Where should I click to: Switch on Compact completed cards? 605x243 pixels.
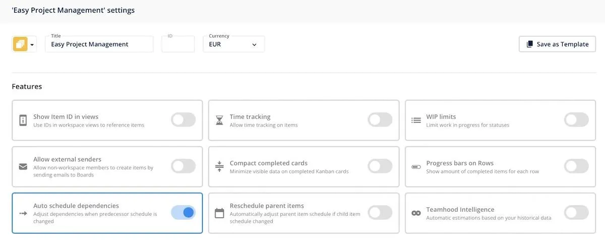tap(380, 166)
